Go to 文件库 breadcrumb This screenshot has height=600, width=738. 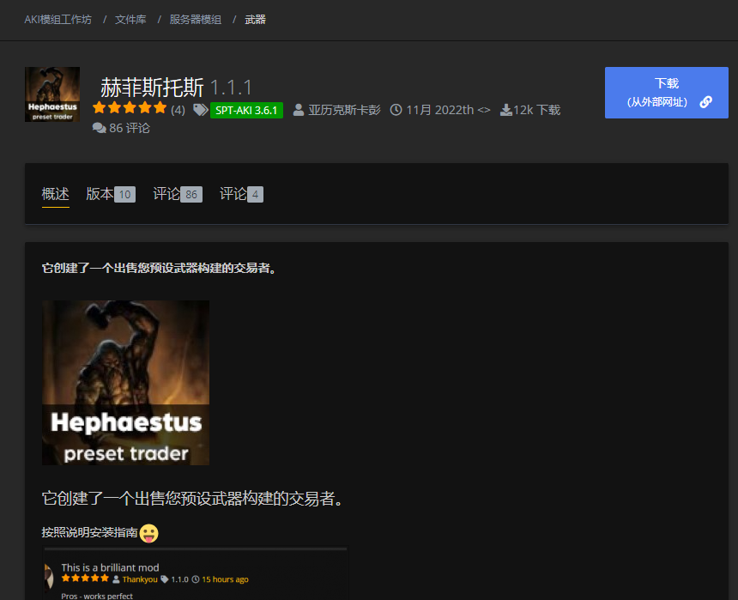130,19
